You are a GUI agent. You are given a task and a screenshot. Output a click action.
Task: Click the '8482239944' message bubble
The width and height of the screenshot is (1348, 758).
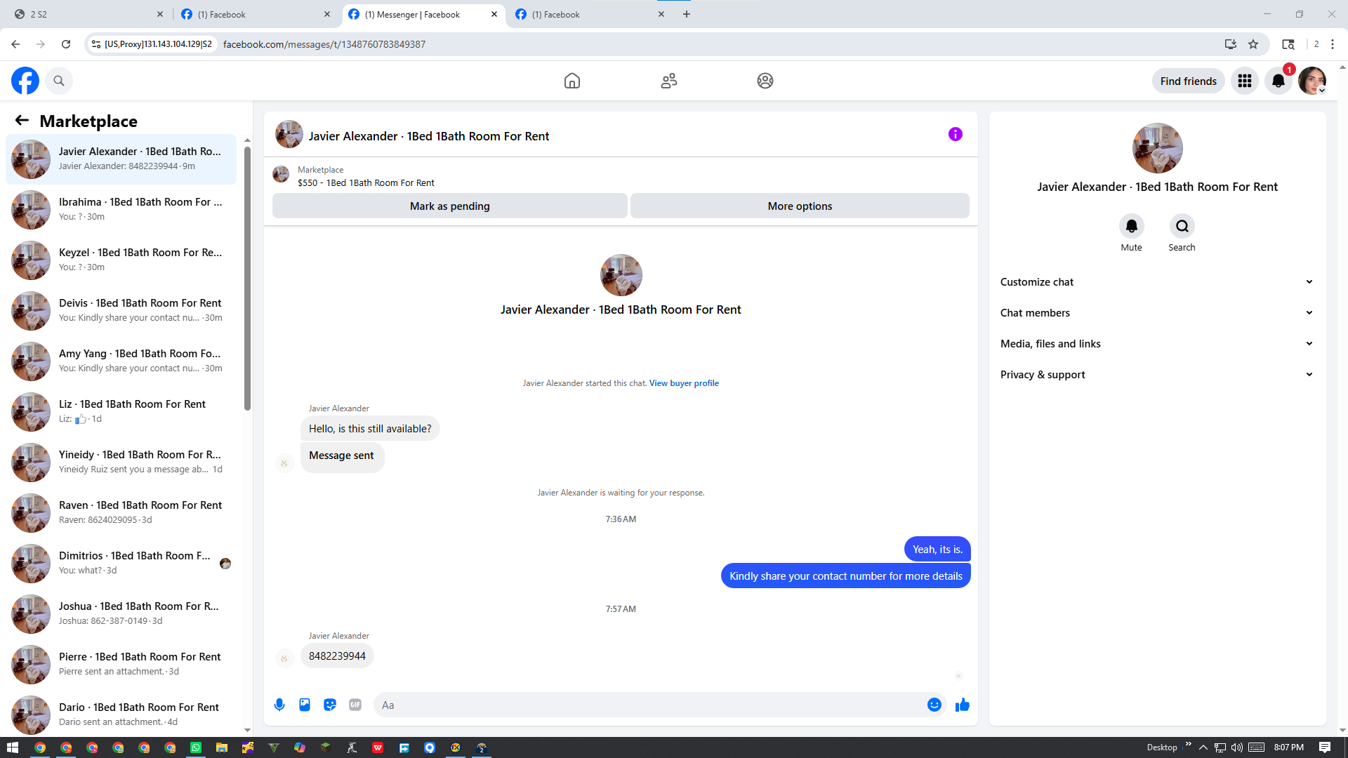(337, 656)
